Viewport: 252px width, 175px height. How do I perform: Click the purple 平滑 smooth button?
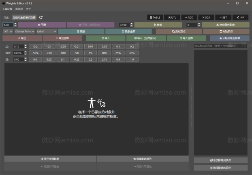click(42, 25)
